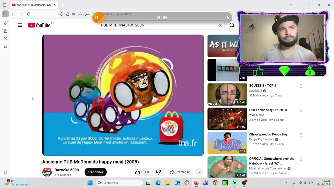334x188 pixels.
Task: Open the As It Was Harry Styles thumbnail
Action: click(x=223, y=46)
